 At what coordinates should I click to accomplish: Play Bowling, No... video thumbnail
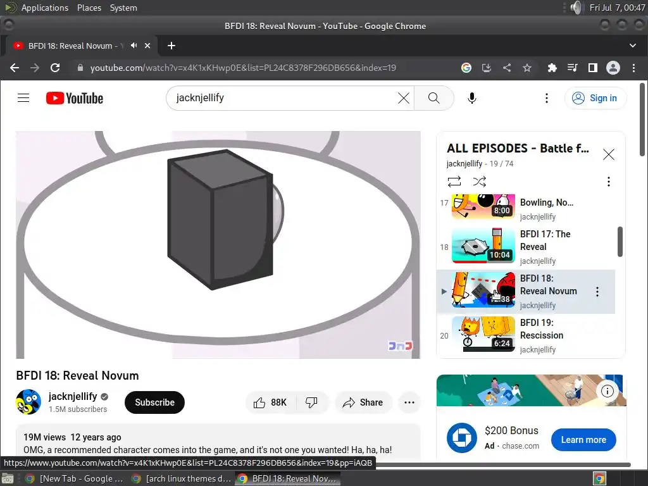[483, 206]
